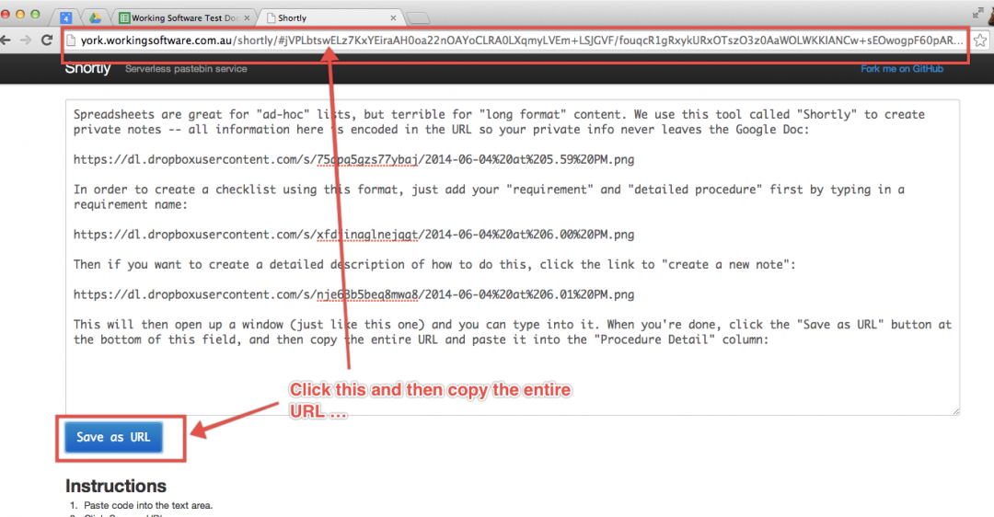The height and width of the screenshot is (517, 994).
Task: Click the page icon in address bar
Action: pyautogui.click(x=70, y=40)
